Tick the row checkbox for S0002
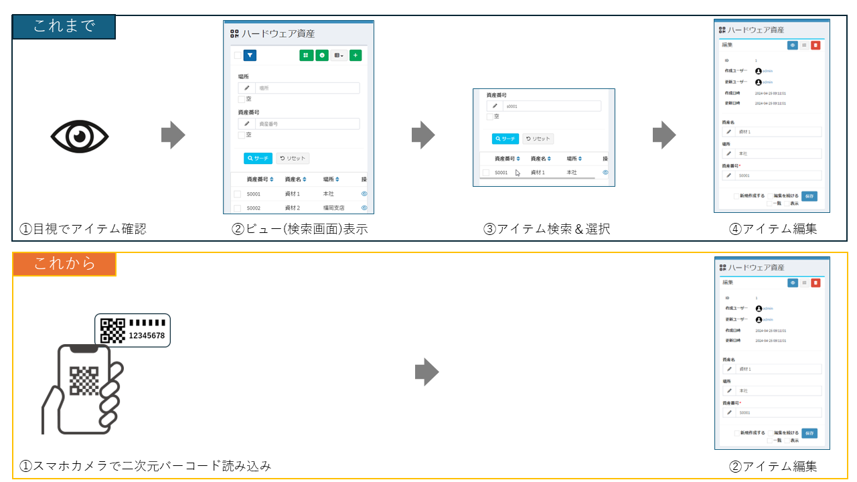Image resolution: width=857 pixels, height=482 pixels. (237, 208)
